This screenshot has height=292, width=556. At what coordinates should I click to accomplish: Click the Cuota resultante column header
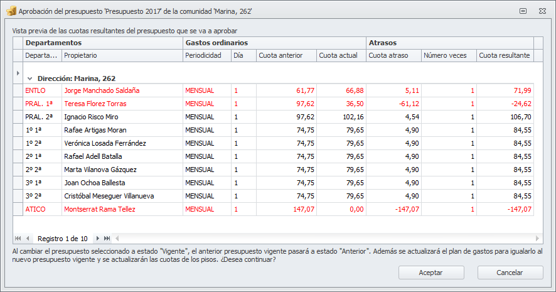click(x=505, y=55)
